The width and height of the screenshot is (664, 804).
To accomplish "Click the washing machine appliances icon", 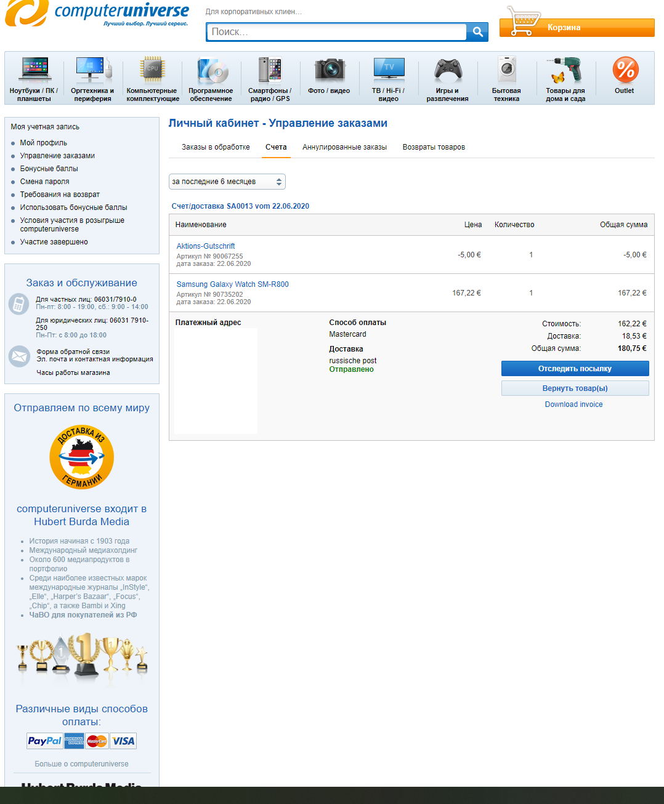I will click(x=506, y=70).
